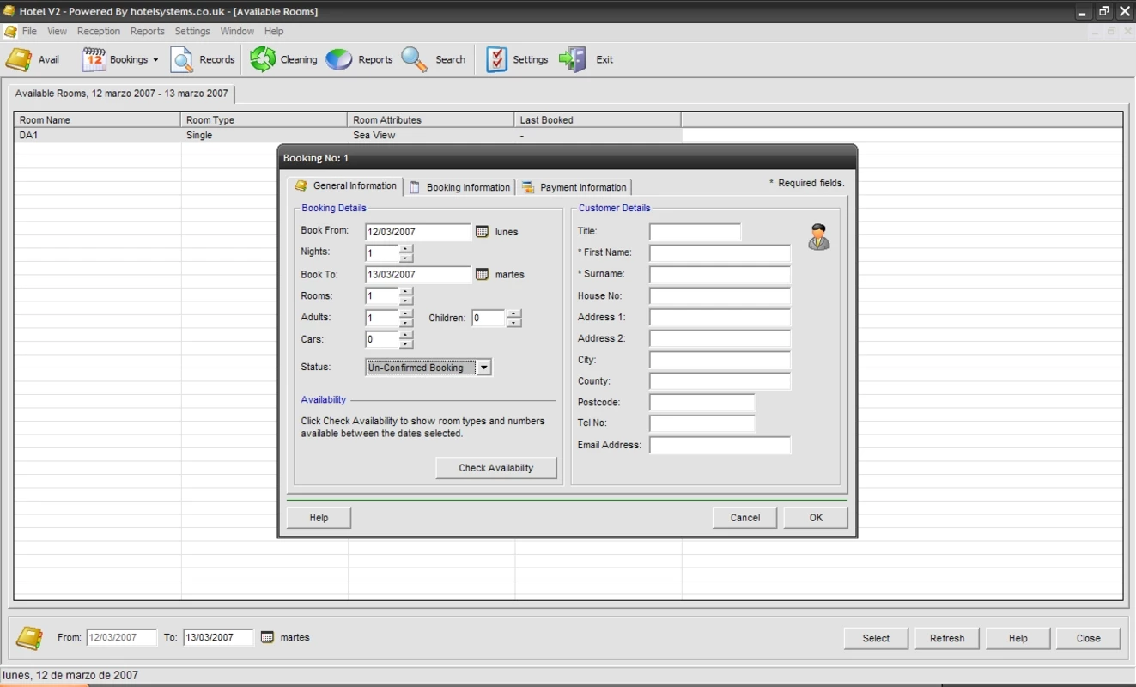This screenshot has height=687, width=1136.
Task: Click the Title input field
Action: click(695, 232)
